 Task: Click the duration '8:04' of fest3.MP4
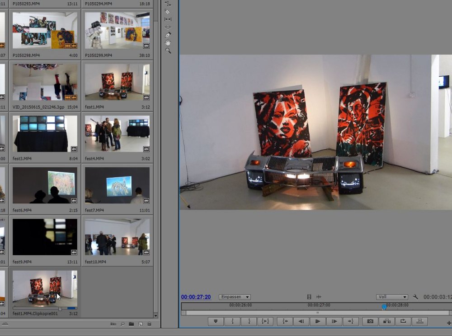pyautogui.click(x=74, y=158)
